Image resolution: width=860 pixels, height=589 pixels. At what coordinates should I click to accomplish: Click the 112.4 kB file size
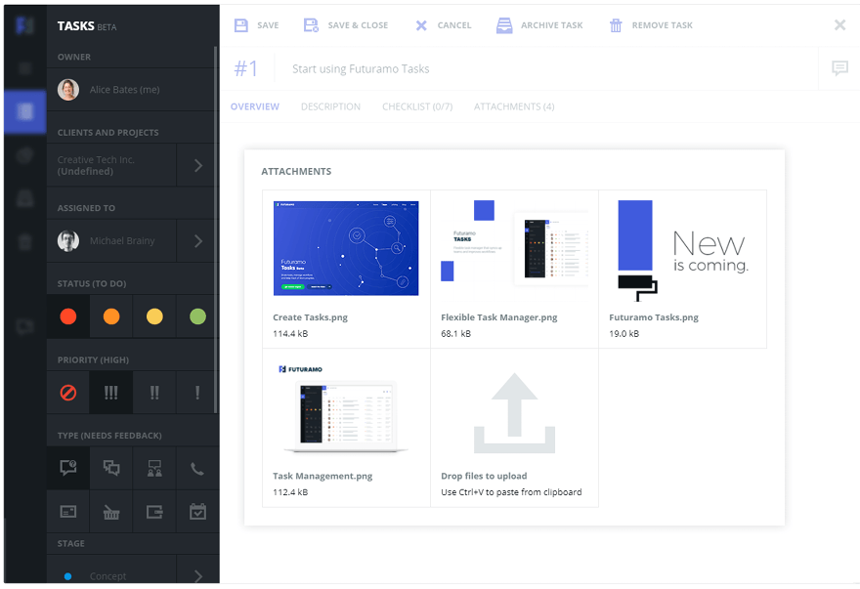coord(290,492)
